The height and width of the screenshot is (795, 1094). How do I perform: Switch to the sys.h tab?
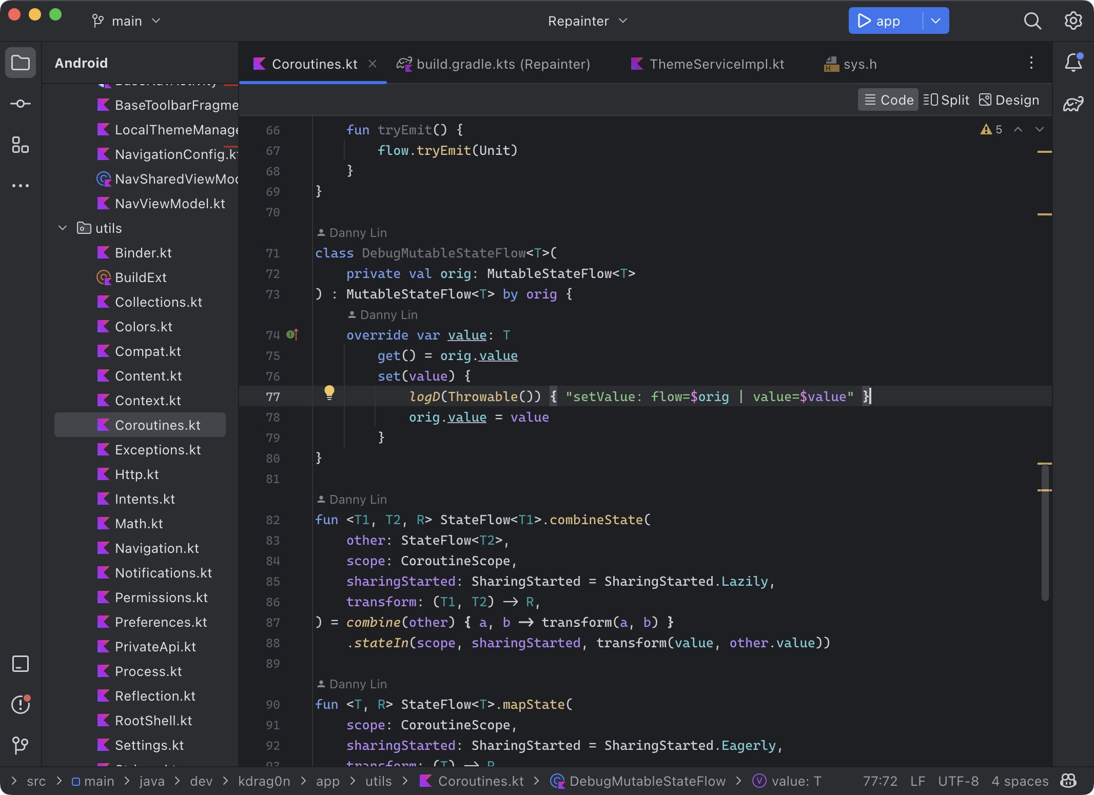pyautogui.click(x=860, y=64)
